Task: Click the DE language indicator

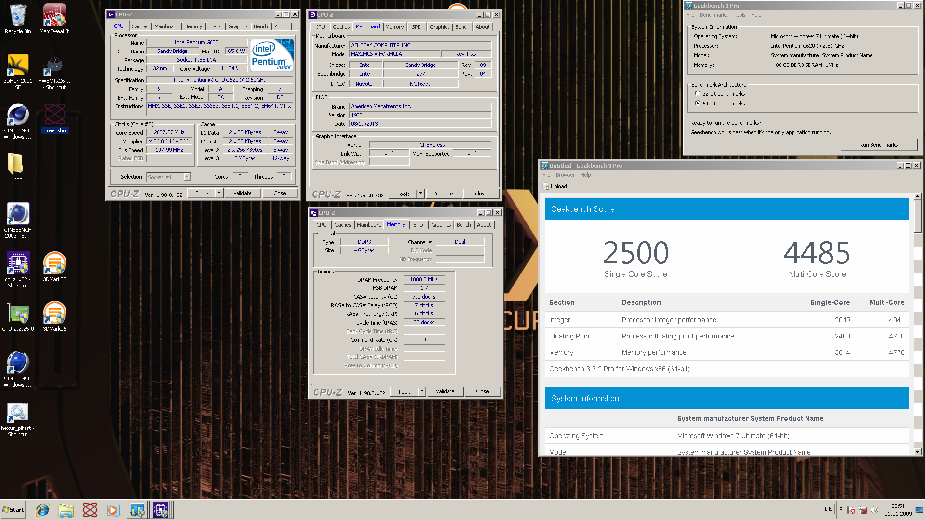Action: 828,509
